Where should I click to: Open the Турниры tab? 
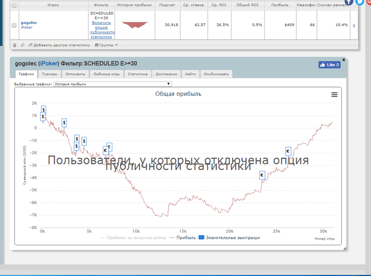point(49,74)
